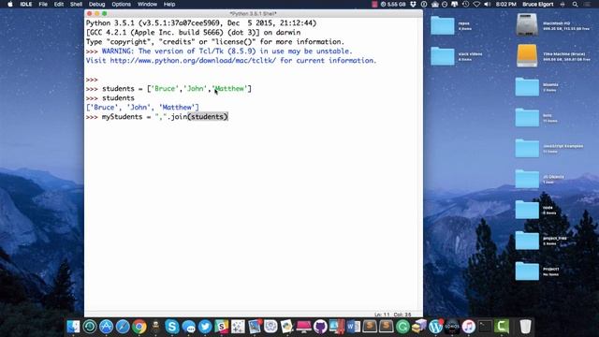599x337 pixels.
Task: Open the project_free desktop folder
Action: point(527,241)
